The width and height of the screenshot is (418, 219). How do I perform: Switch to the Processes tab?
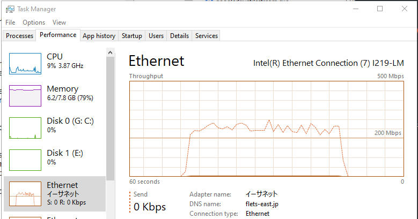tap(20, 36)
